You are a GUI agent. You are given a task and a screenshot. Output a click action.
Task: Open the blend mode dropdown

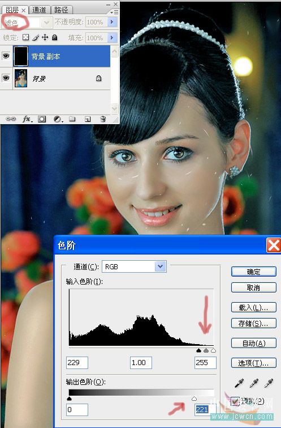46,22
